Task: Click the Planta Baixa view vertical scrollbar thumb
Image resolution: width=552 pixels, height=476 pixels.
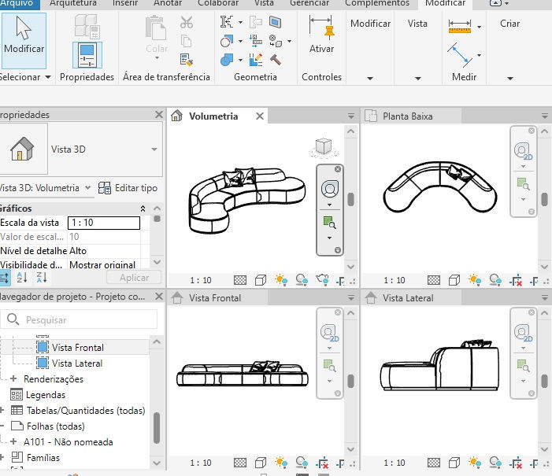Action: 544,200
